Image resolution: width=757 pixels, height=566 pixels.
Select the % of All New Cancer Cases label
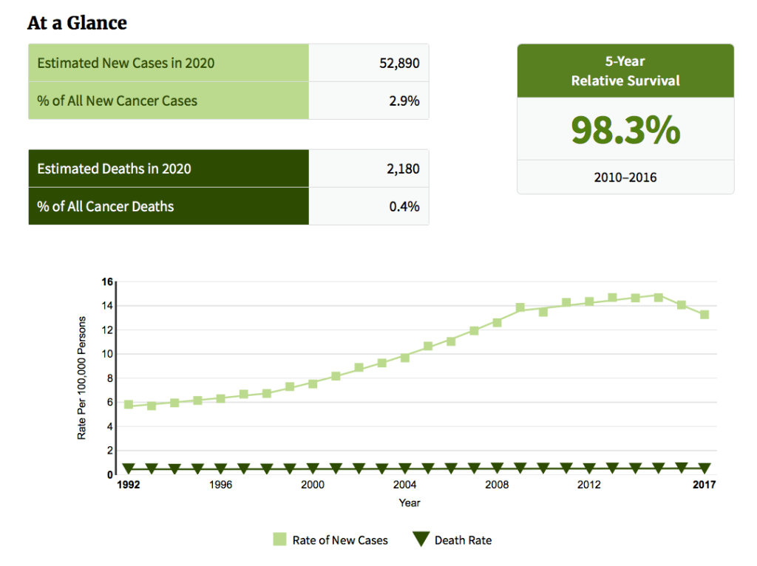pos(117,100)
